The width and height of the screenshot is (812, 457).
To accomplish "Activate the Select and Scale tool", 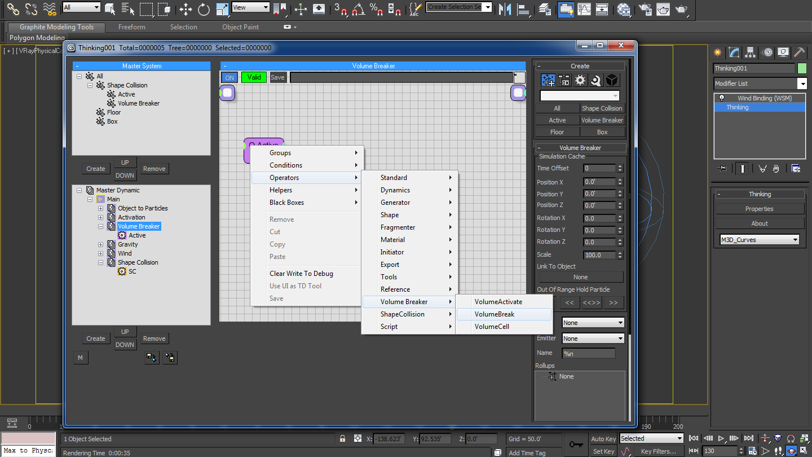I will point(222,8).
